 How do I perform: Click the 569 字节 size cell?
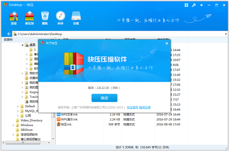(x=114, y=124)
